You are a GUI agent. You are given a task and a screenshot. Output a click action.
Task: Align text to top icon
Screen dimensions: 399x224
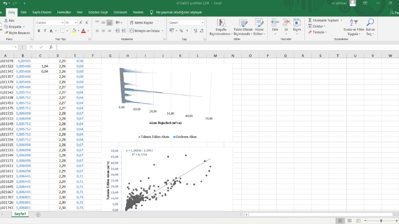coord(97,23)
